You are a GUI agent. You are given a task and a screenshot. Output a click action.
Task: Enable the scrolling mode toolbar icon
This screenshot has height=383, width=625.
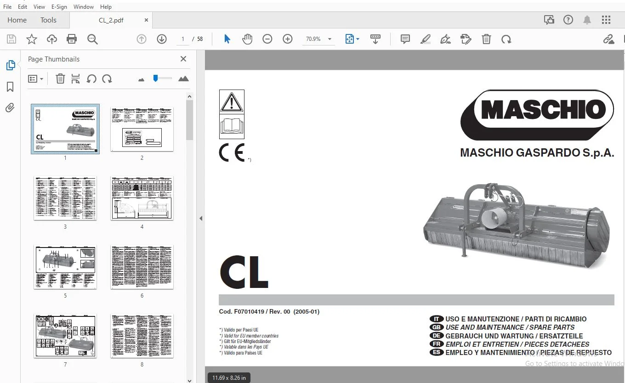(x=375, y=39)
